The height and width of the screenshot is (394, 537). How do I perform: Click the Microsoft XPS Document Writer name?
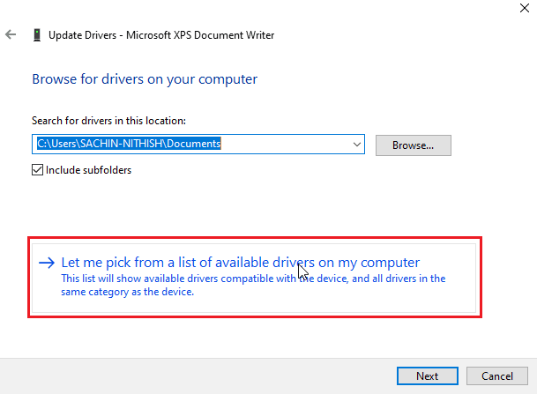pos(200,35)
